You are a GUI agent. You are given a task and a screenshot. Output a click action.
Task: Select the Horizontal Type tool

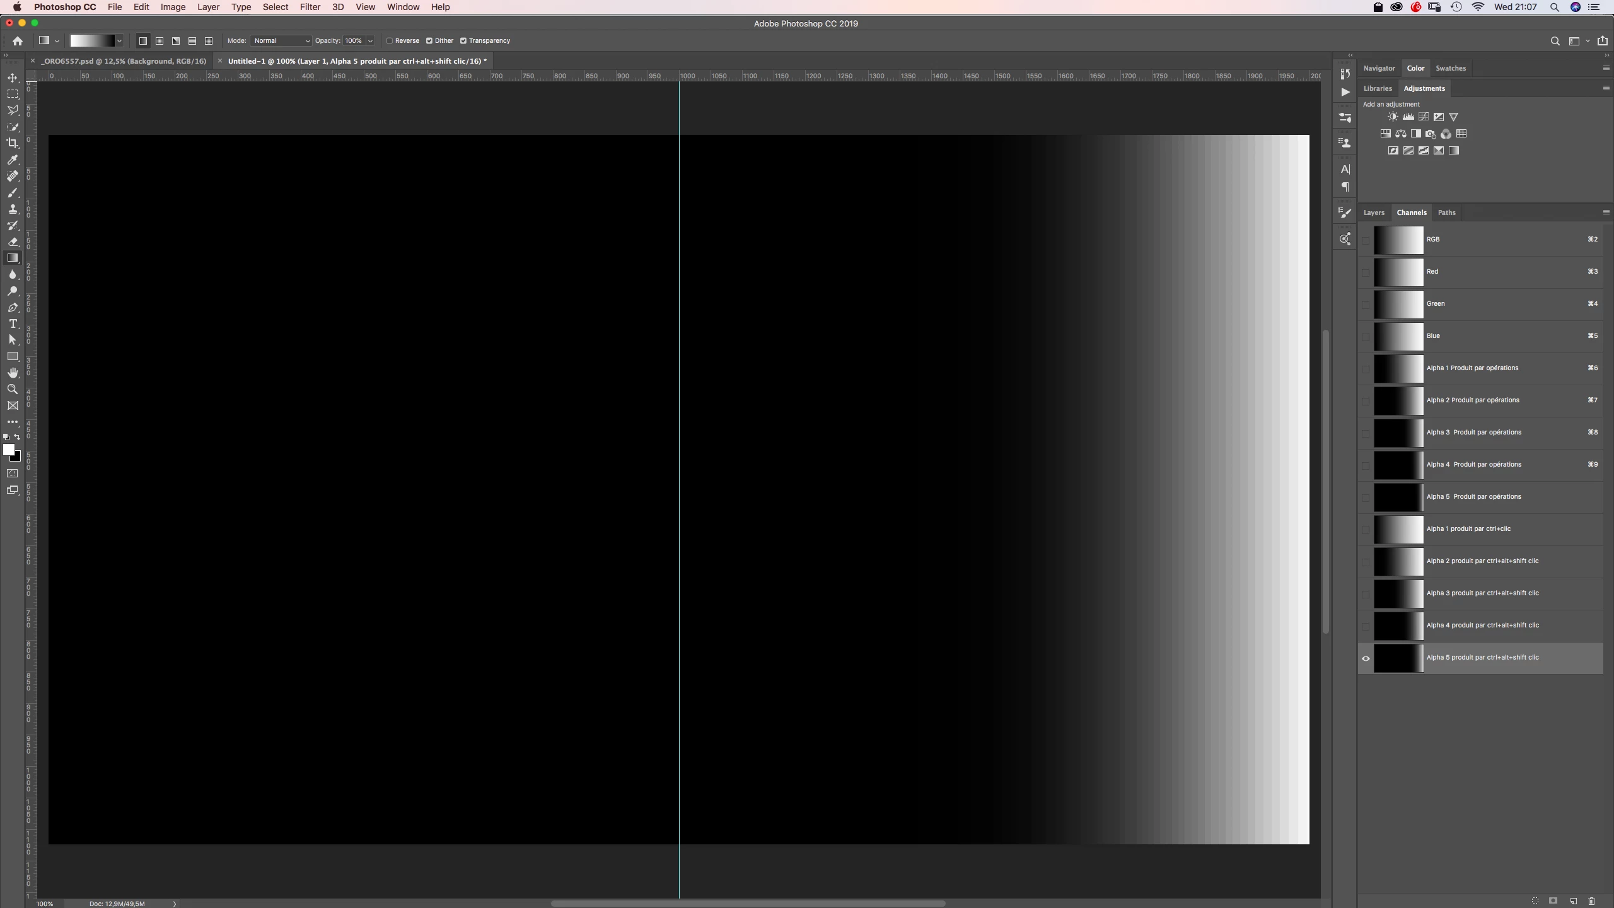click(x=13, y=323)
